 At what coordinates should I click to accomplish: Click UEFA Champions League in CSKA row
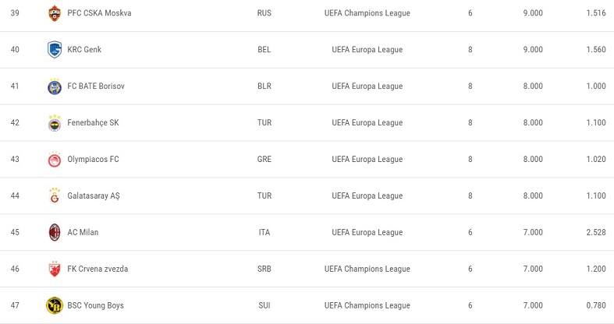coord(367,13)
